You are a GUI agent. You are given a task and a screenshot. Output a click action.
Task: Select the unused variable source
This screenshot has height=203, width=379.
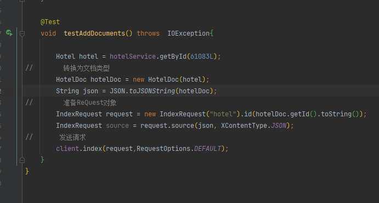click(117, 126)
